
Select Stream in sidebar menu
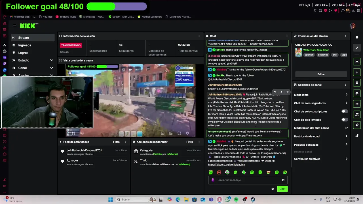point(33,38)
